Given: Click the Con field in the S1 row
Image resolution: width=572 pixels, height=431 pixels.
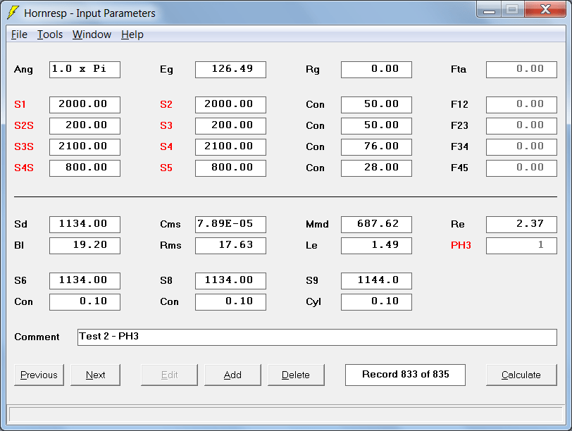Looking at the screenshot, I should click(376, 105).
